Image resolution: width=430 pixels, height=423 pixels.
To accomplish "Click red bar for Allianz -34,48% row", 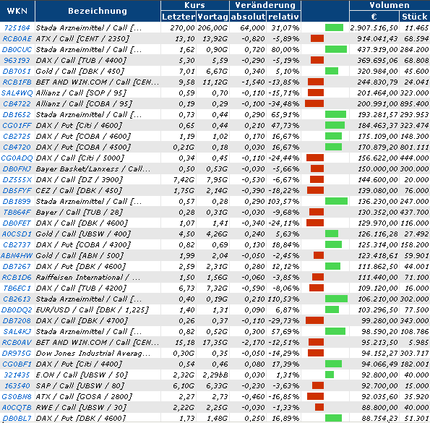I will tap(314, 103).
